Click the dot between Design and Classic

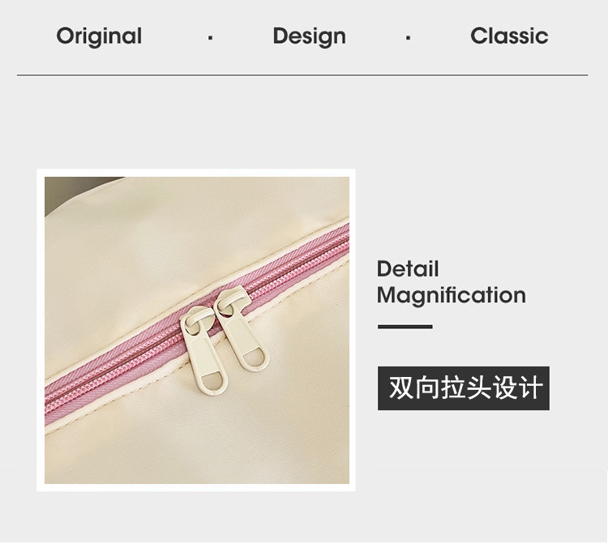[x=408, y=37]
